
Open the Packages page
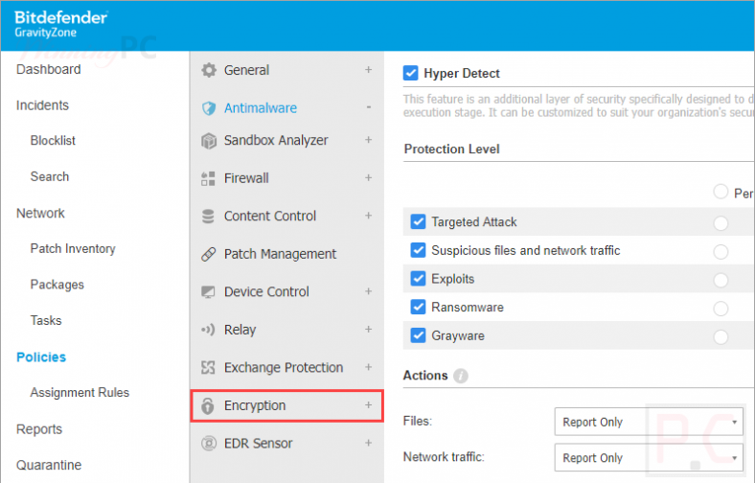click(x=57, y=285)
